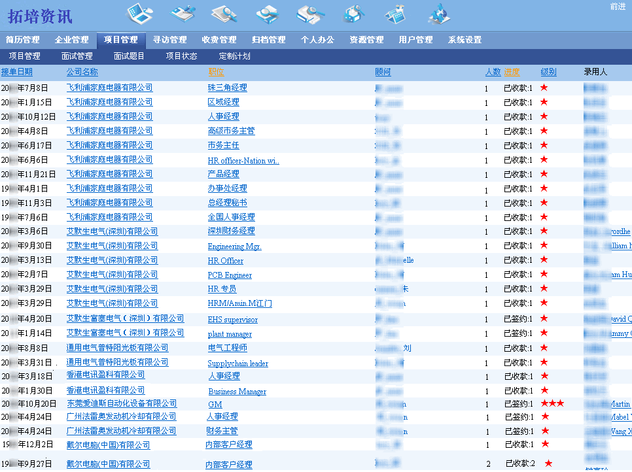This screenshot has height=472, width=632.
Task: Open the EHS supervisor position link
Action: tap(232, 320)
